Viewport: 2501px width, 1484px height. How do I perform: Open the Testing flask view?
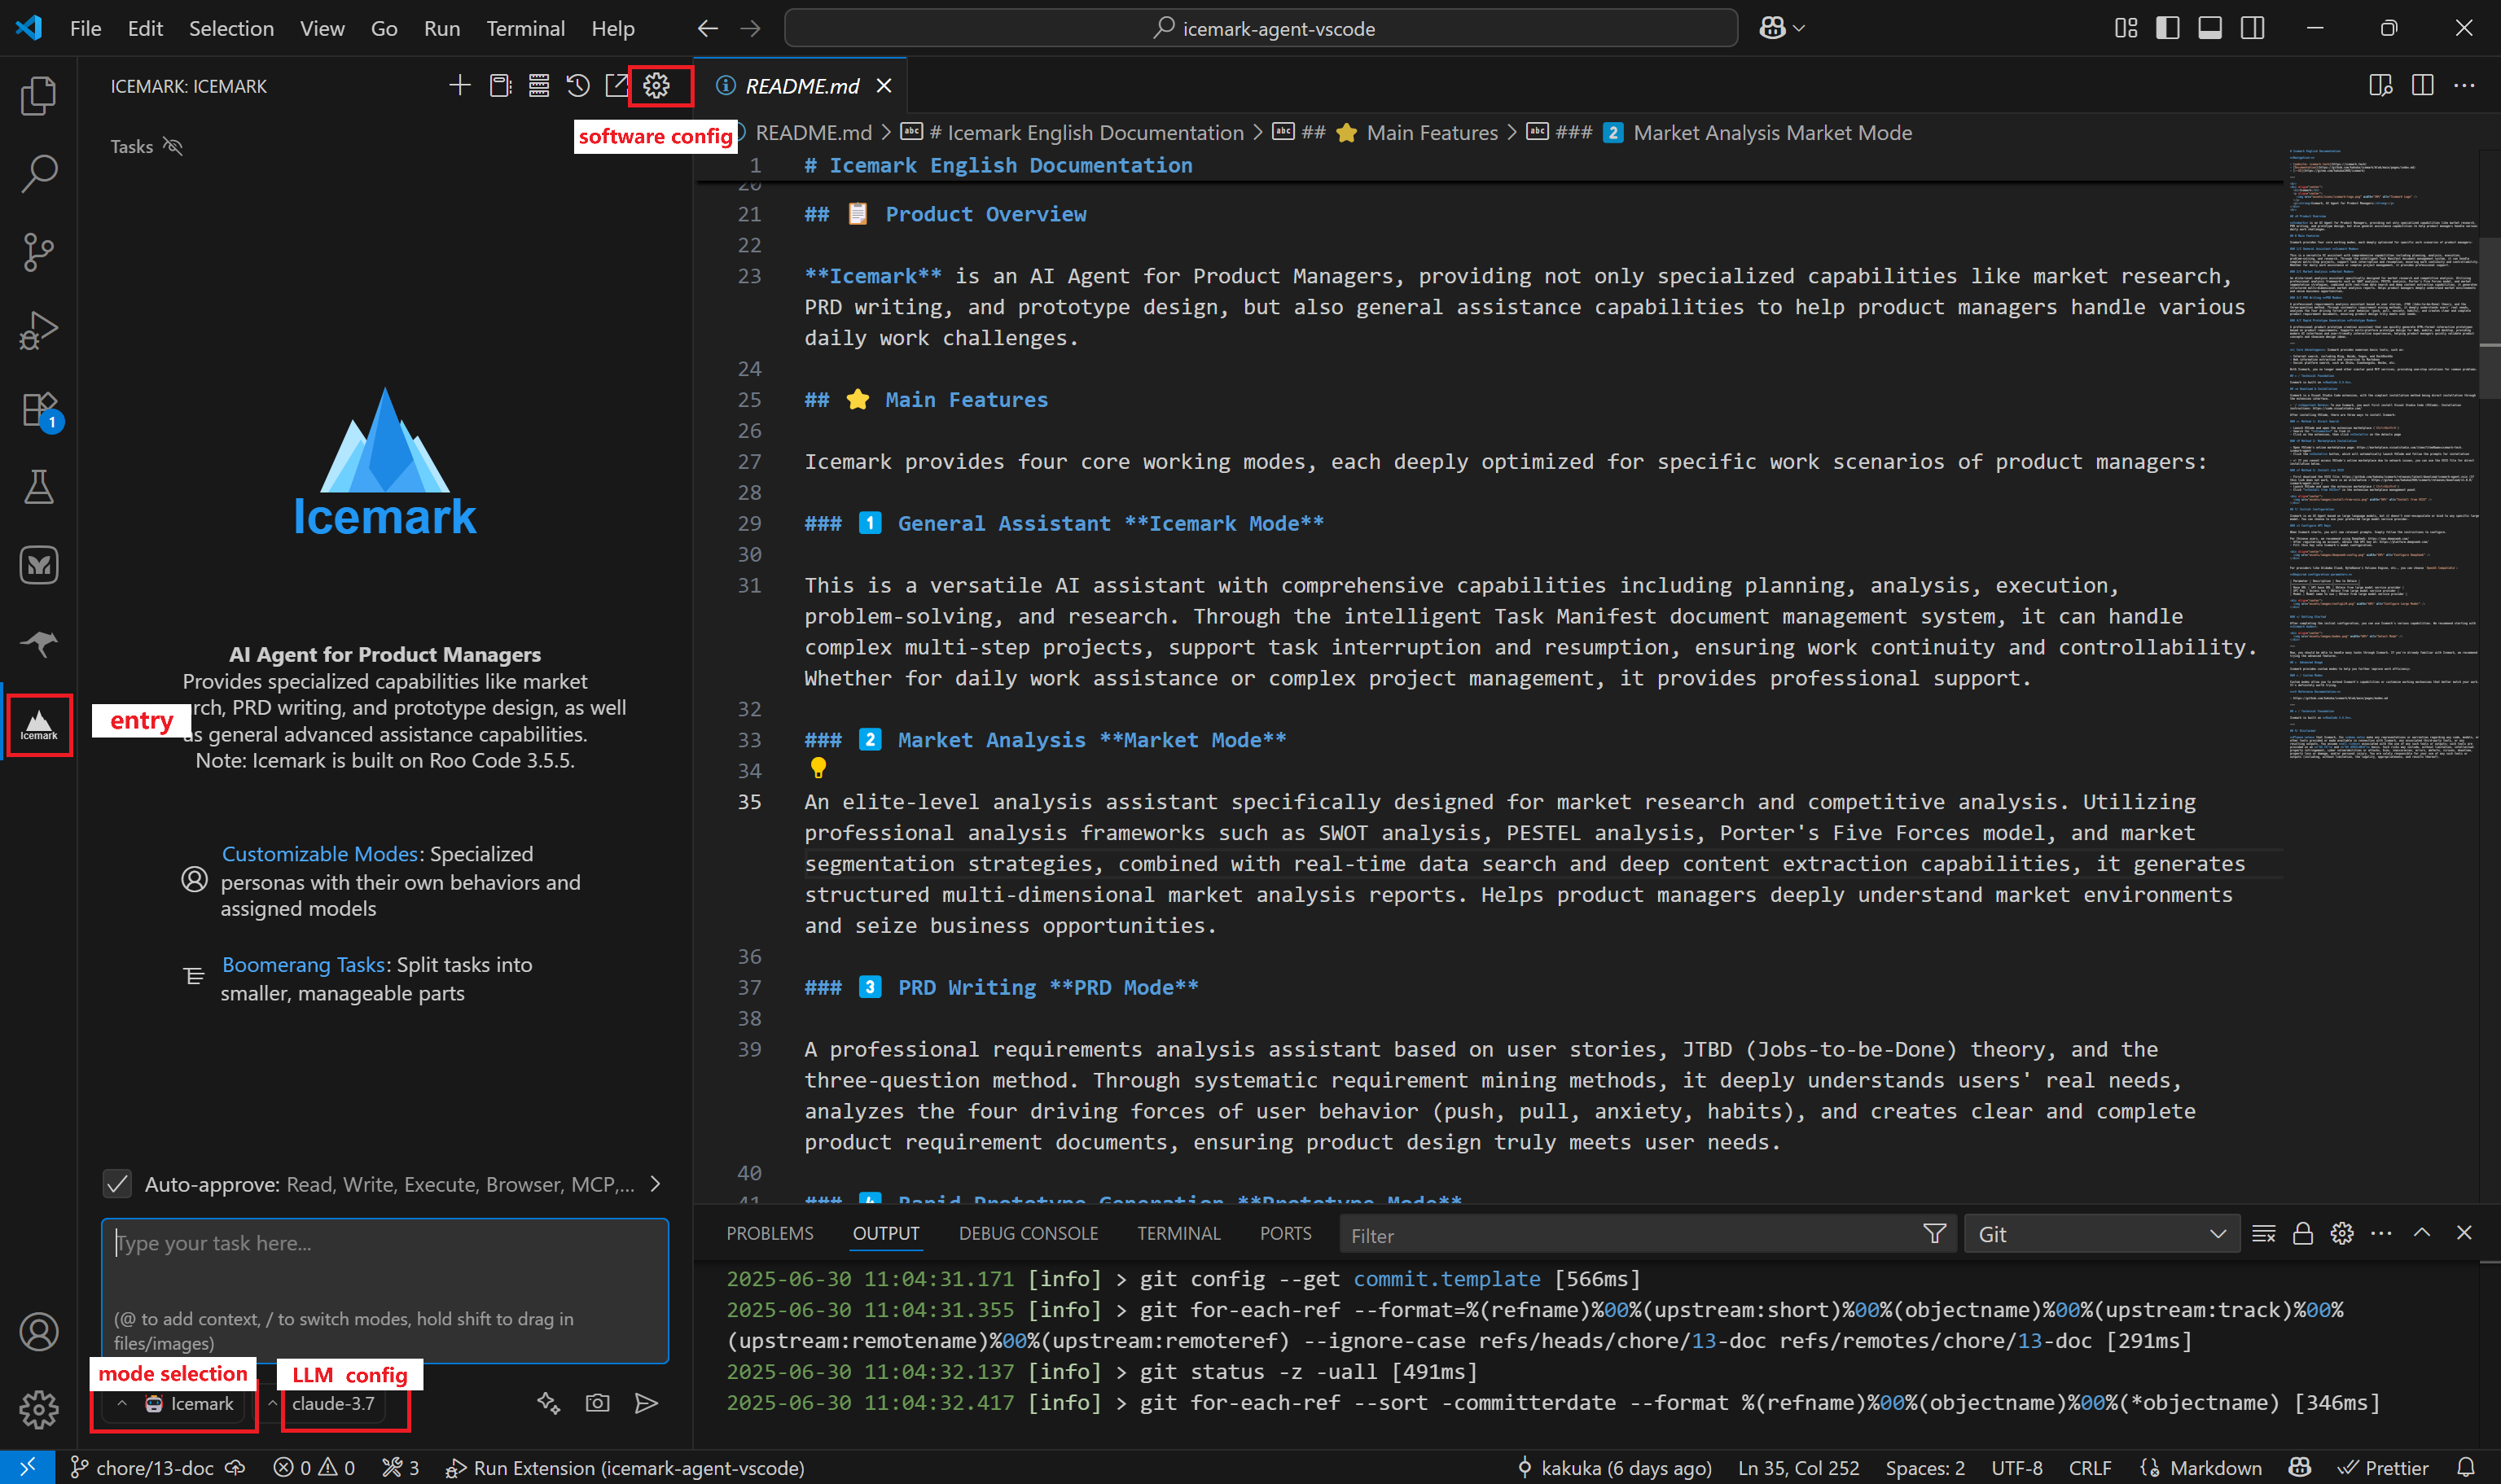pos(38,487)
